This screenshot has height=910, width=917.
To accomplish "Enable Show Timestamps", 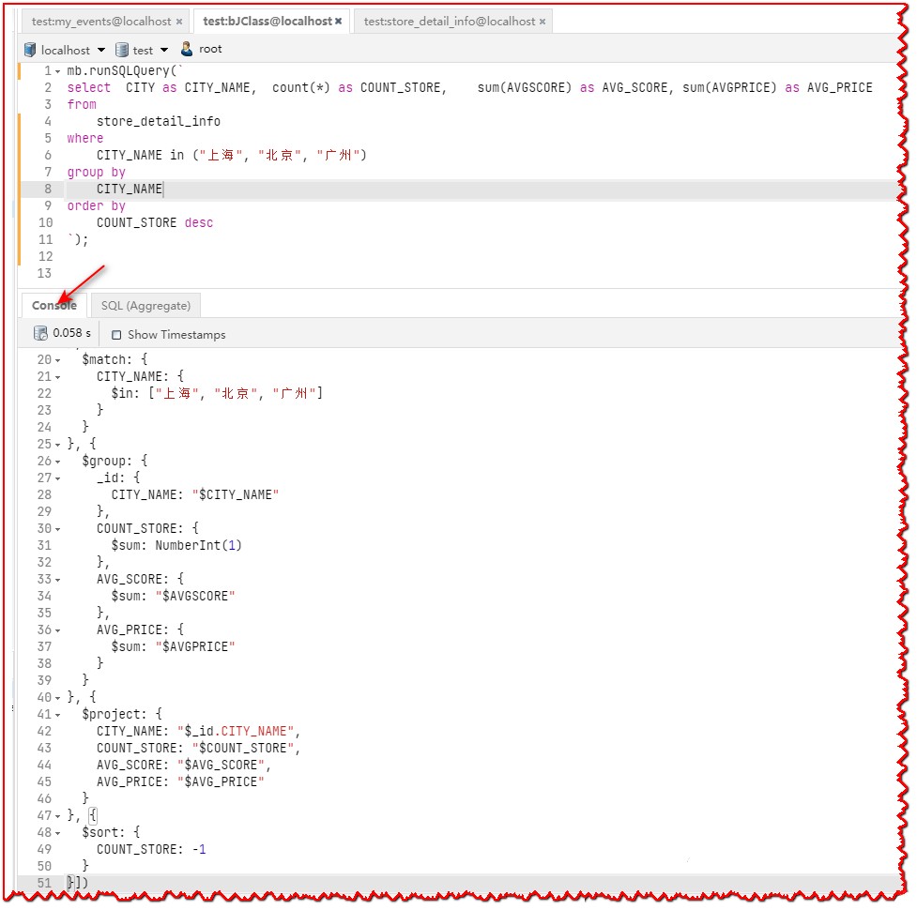I will pos(115,334).
